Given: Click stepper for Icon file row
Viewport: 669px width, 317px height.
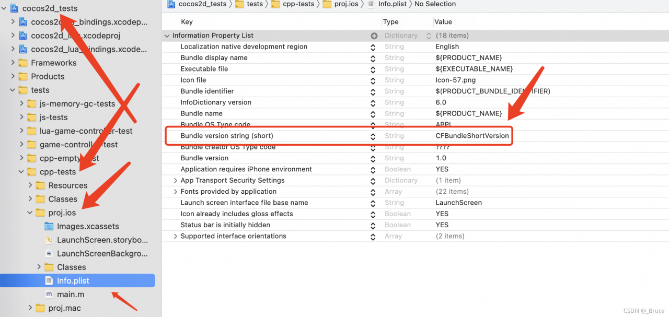Looking at the screenshot, I should (x=373, y=80).
